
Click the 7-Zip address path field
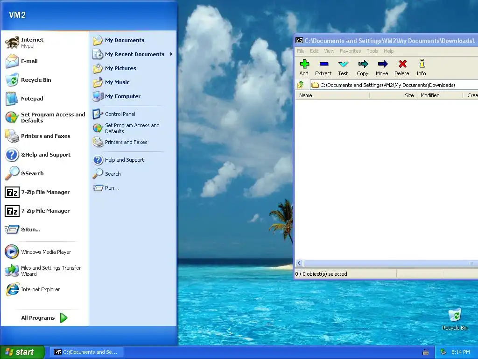(394, 85)
